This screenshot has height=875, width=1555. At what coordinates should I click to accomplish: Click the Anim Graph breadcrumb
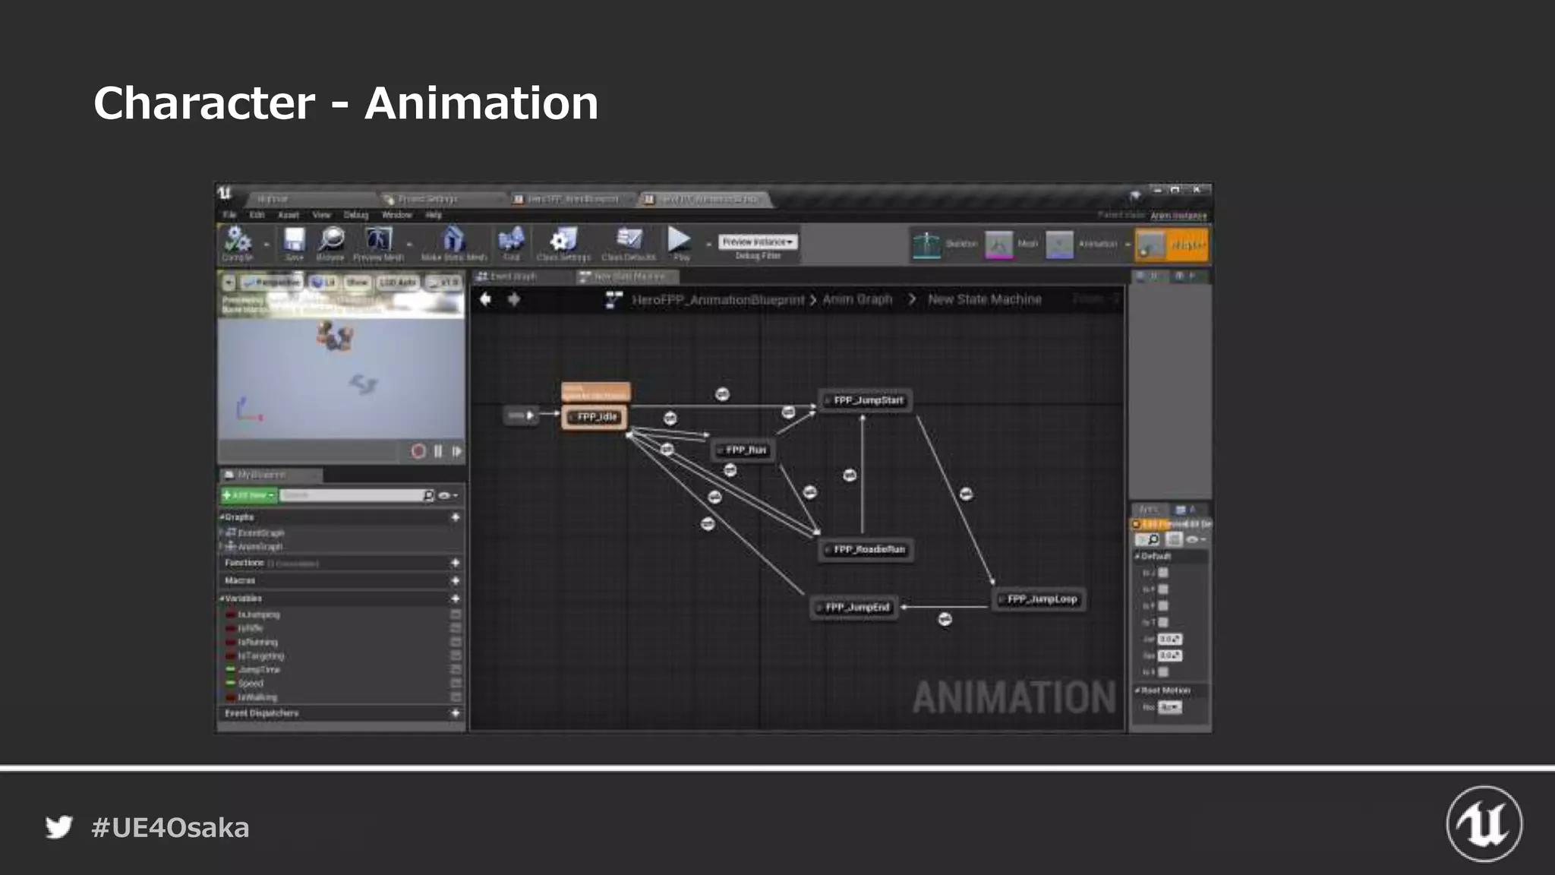[857, 299]
